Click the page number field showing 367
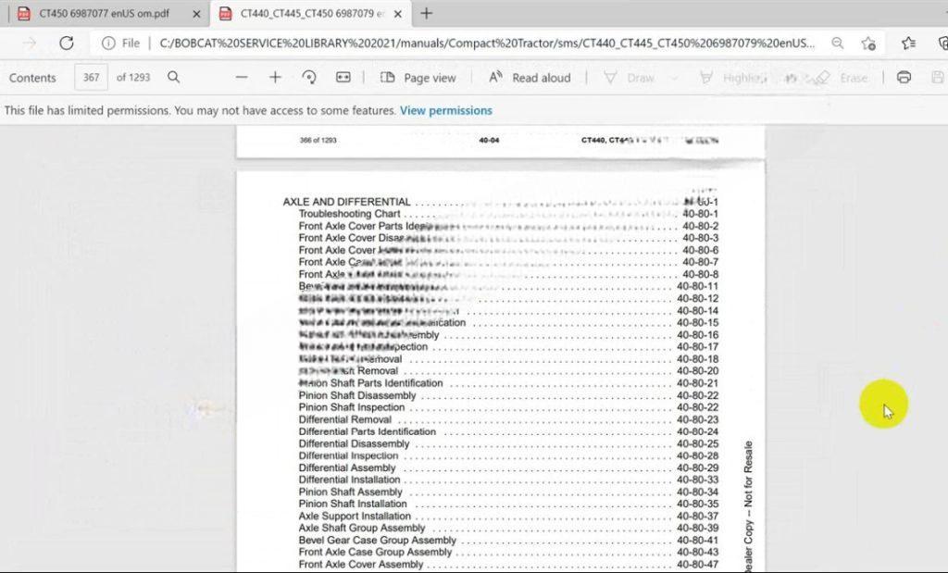948x573 pixels. 91,78
